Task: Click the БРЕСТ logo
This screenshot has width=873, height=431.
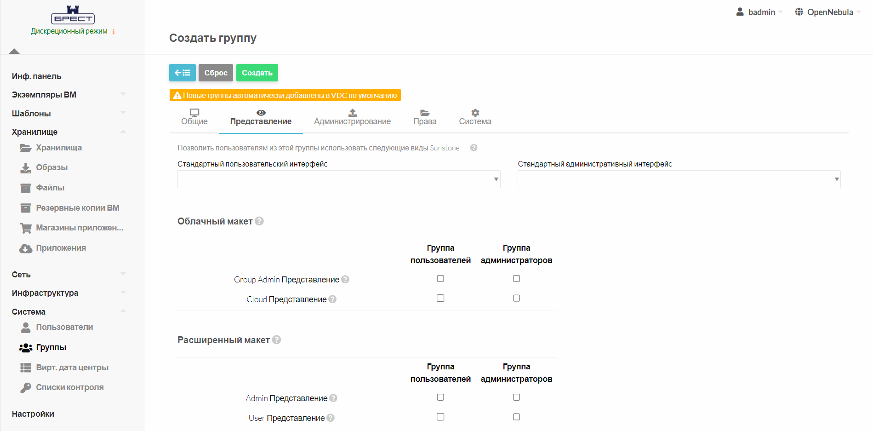Action: (73, 15)
